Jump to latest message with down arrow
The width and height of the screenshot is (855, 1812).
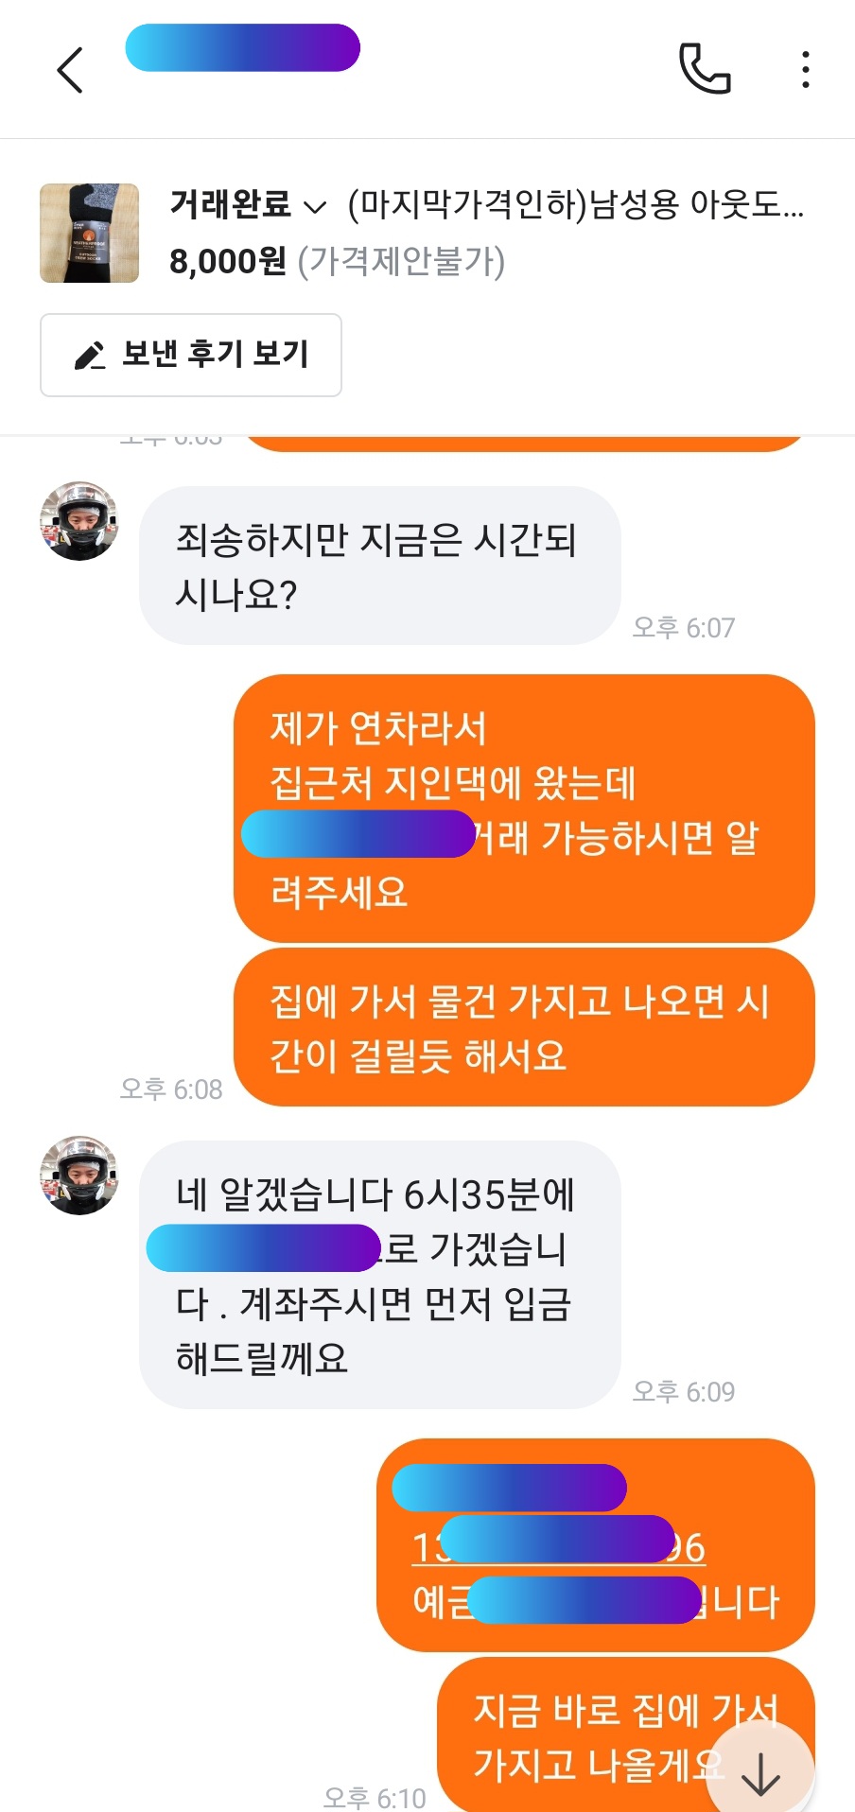pyautogui.click(x=760, y=1773)
